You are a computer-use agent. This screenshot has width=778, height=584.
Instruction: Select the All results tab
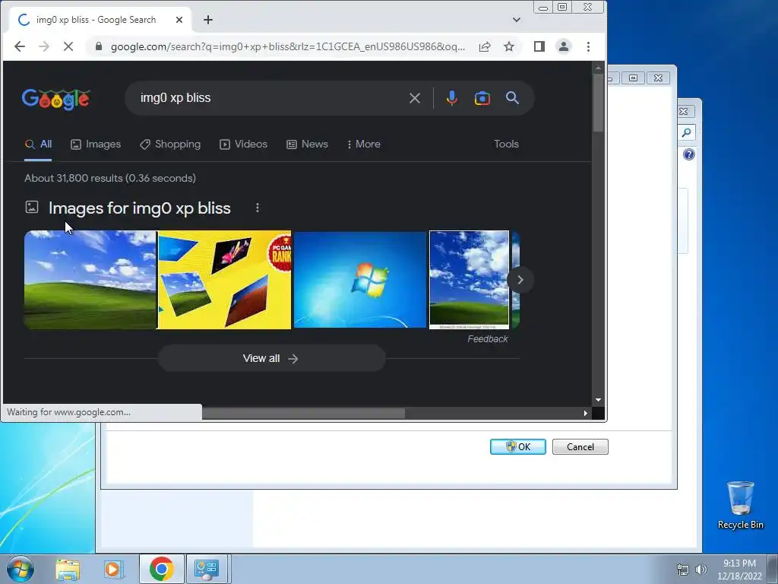[38, 144]
